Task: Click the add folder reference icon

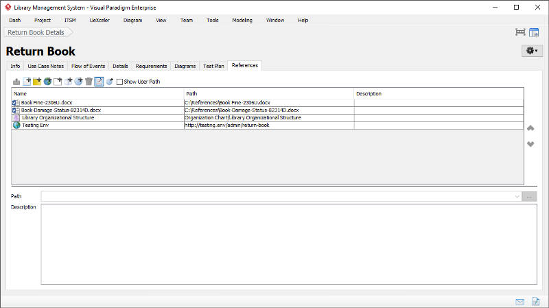Action: 37,82
